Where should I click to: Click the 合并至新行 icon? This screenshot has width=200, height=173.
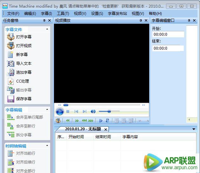click(x=10, y=126)
